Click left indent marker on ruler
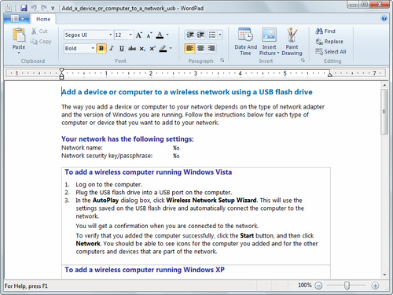This screenshot has width=393, height=295. point(61,74)
